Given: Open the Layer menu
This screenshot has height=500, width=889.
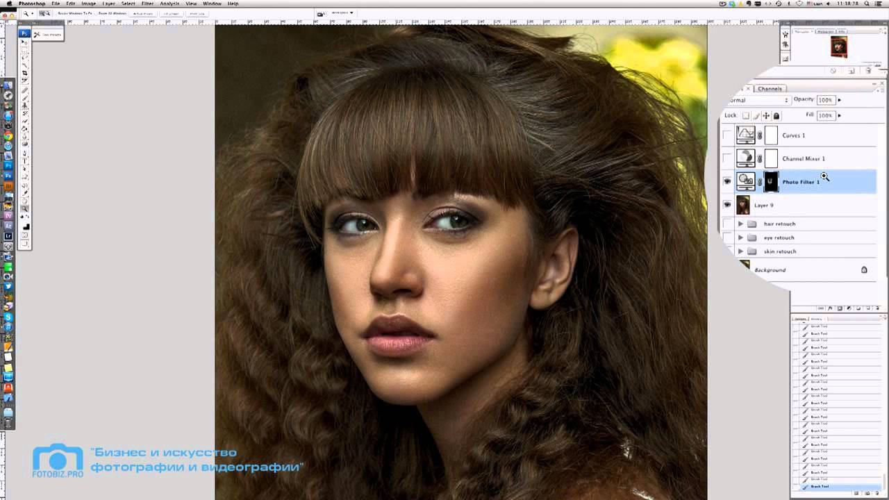Looking at the screenshot, I should coord(109,3).
